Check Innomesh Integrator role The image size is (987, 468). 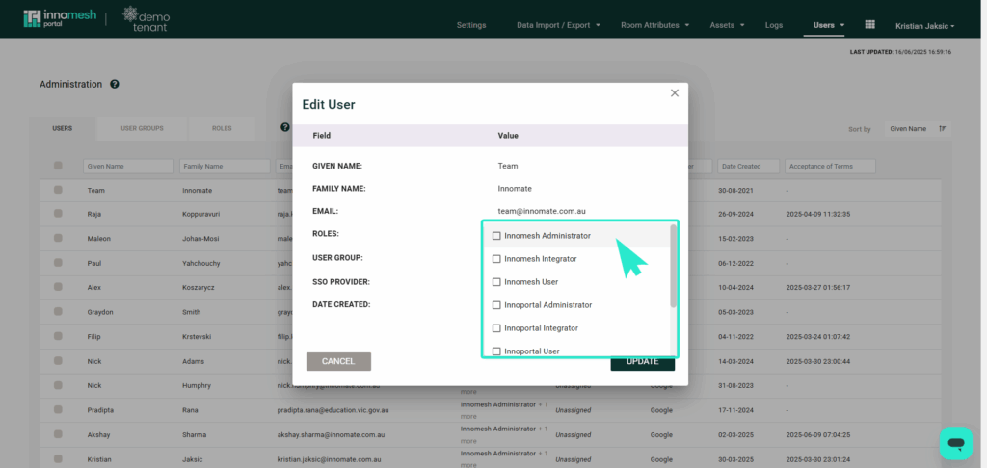pos(496,259)
